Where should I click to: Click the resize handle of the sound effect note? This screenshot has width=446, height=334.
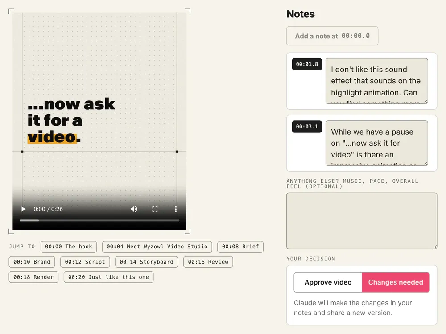click(x=426, y=102)
